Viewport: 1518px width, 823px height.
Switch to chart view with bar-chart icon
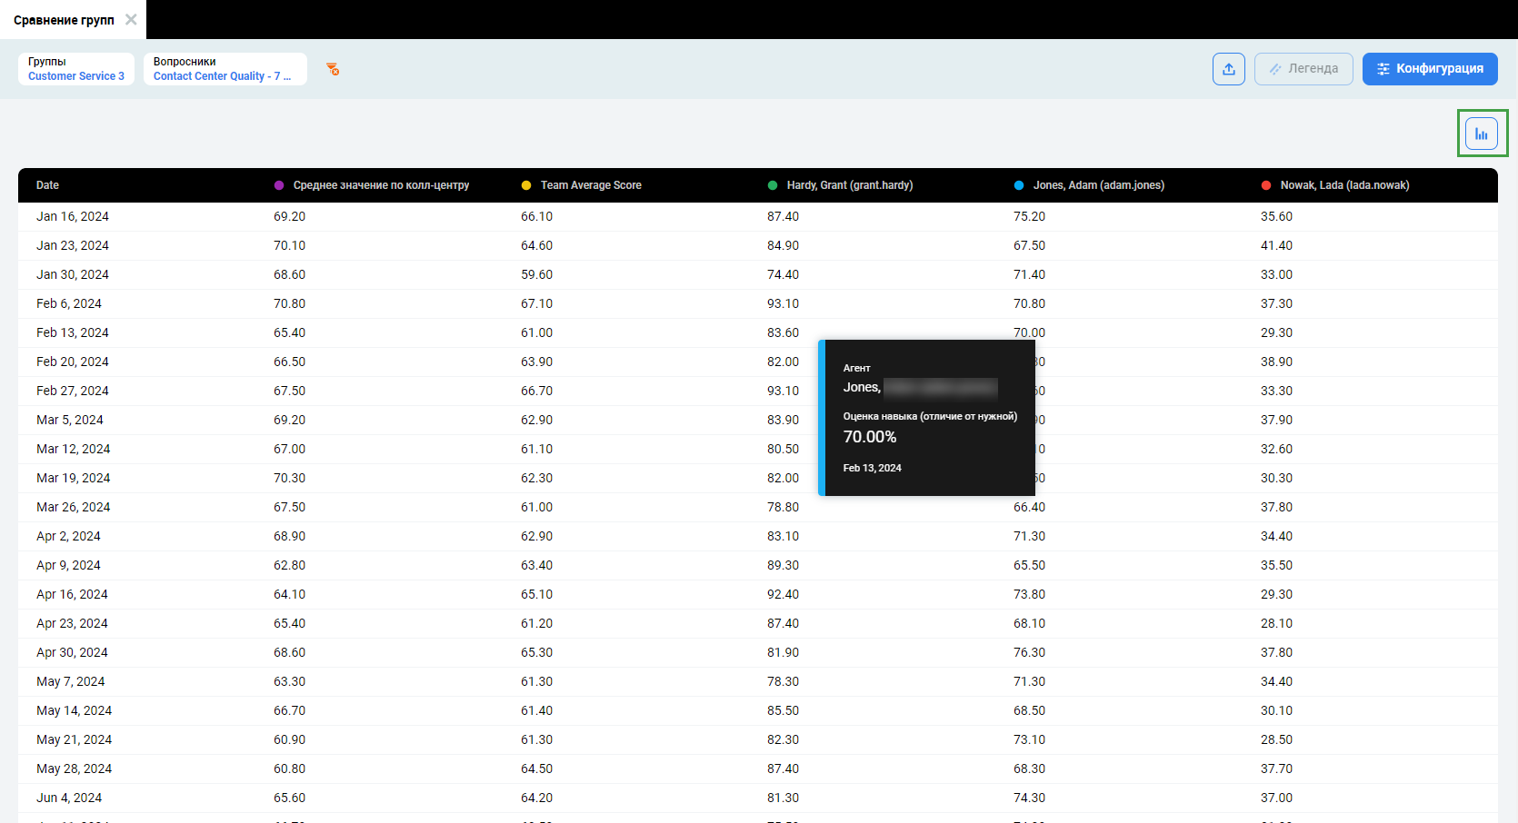coord(1482,134)
